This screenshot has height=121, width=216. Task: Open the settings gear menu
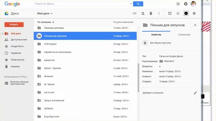(194, 13)
